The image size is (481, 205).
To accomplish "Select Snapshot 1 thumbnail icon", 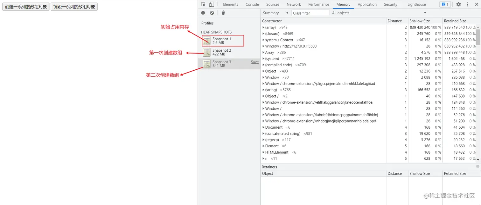I will tap(207, 41).
